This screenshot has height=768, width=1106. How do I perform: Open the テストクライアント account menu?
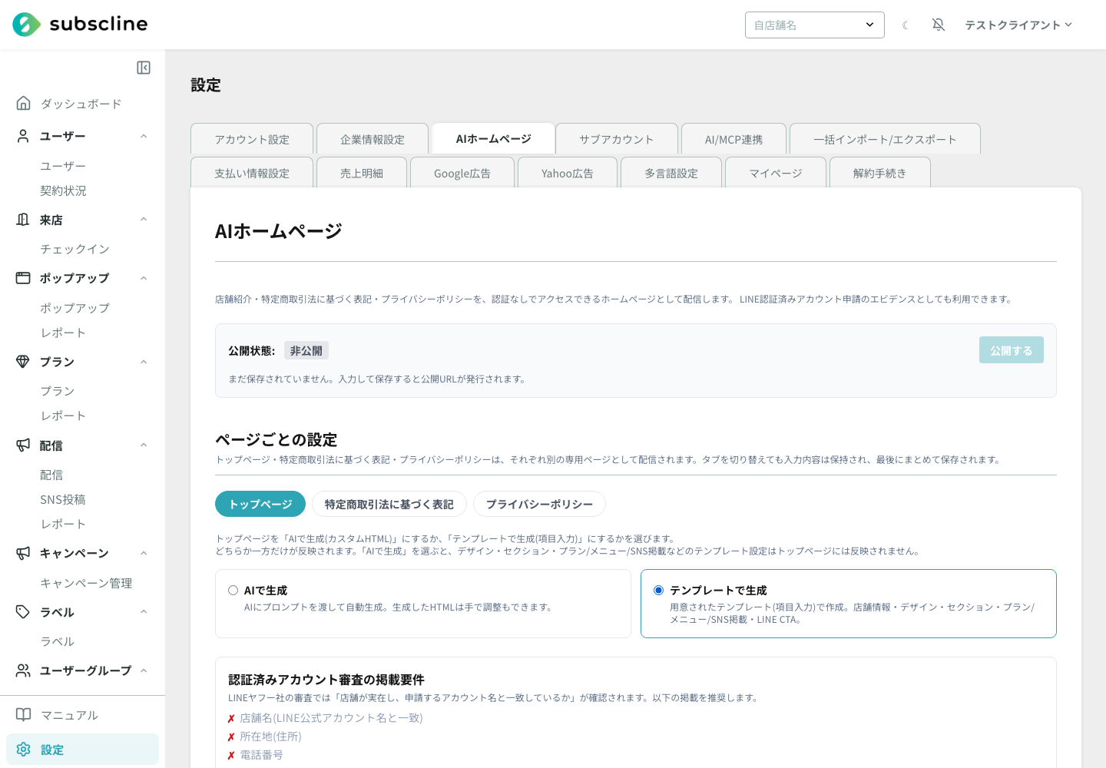(1018, 25)
